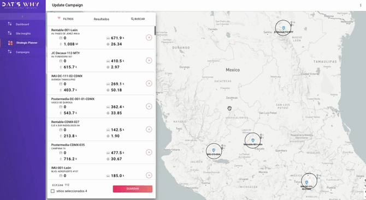
Task: Click the value 477.5 k
Action: click(x=117, y=153)
